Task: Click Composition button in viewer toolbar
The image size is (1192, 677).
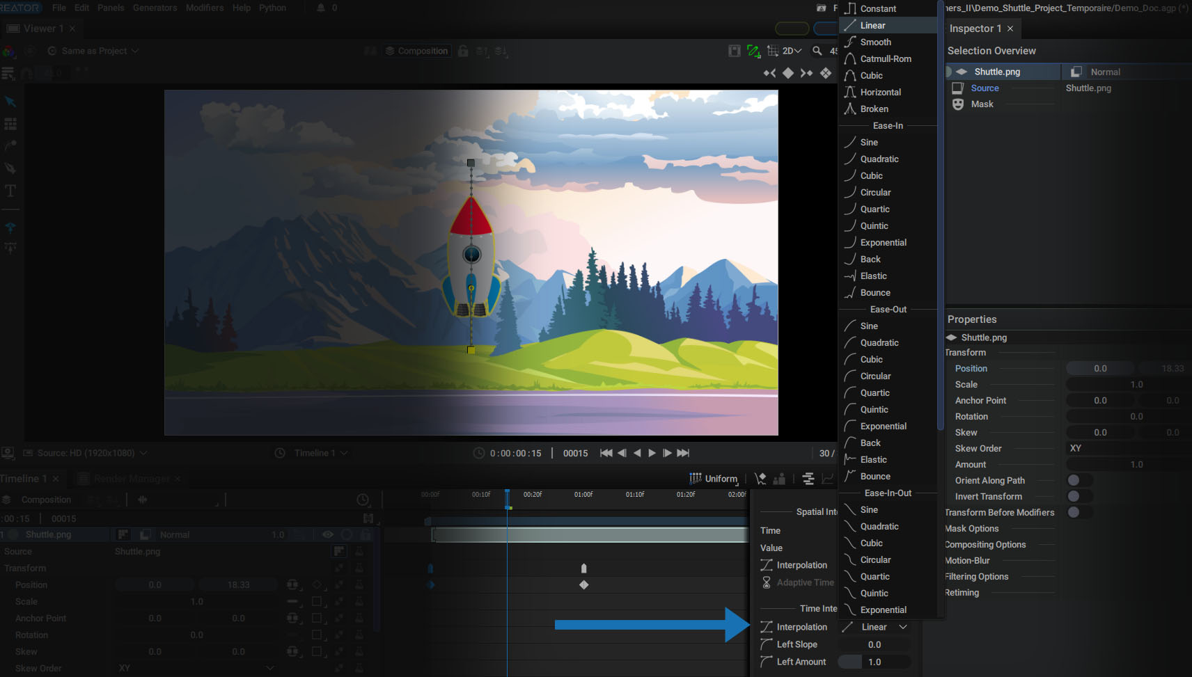Action: [416, 51]
